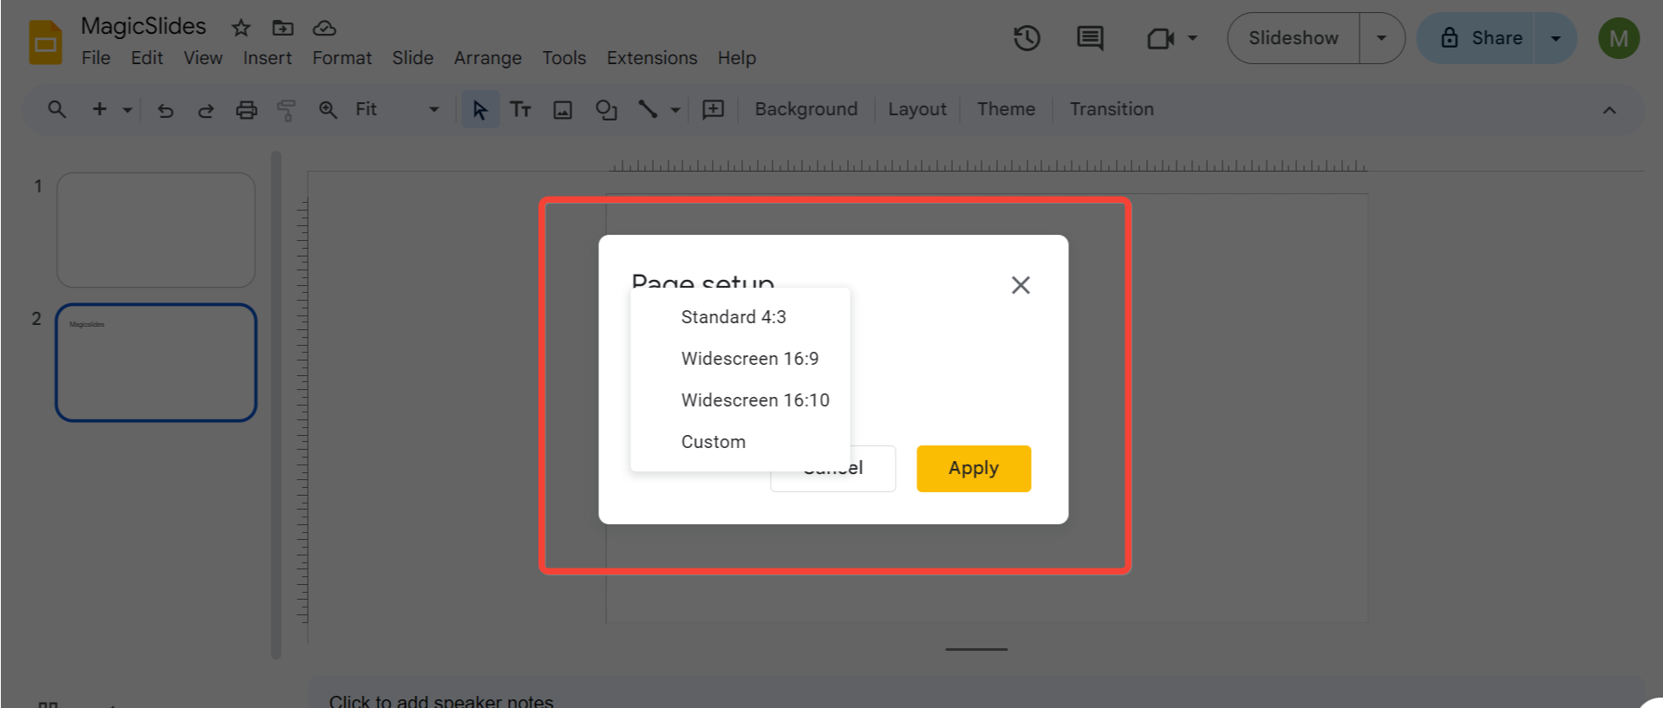The width and height of the screenshot is (1663, 708).
Task: Select the line tool
Action: click(x=648, y=109)
